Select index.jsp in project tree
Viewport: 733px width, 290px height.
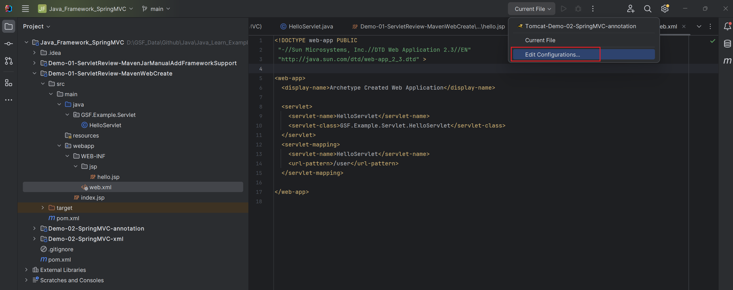[x=89, y=198]
